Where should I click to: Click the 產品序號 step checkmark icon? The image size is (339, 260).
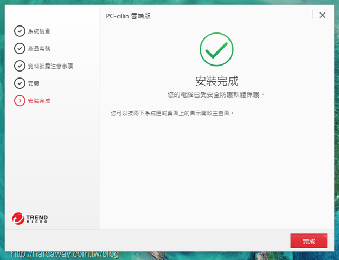tap(20, 48)
